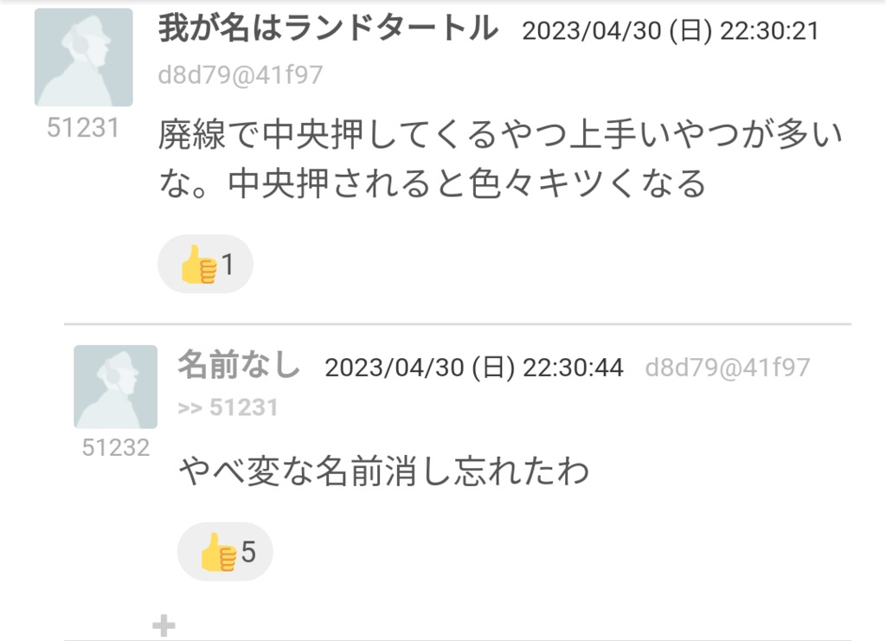The height and width of the screenshot is (641, 886).
Task: Click username 我が名はランドタートル
Action: point(328,29)
